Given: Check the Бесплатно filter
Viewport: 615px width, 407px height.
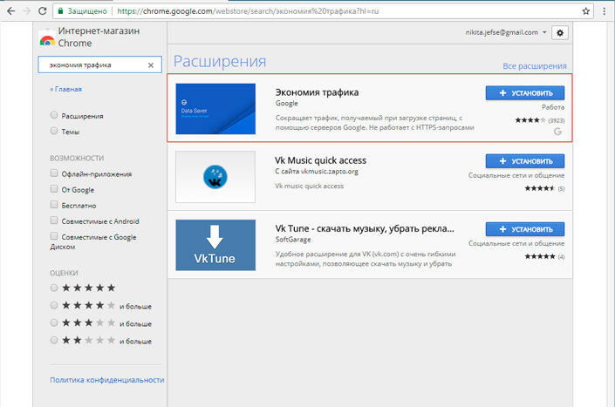Looking at the screenshot, I should tap(54, 205).
